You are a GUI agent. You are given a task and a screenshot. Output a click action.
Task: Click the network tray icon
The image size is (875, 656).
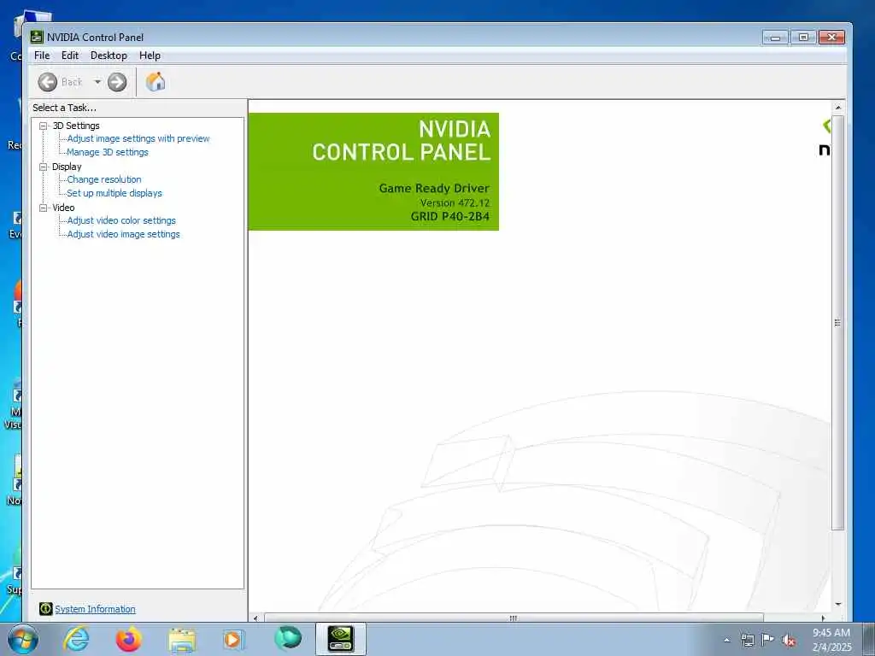click(747, 640)
